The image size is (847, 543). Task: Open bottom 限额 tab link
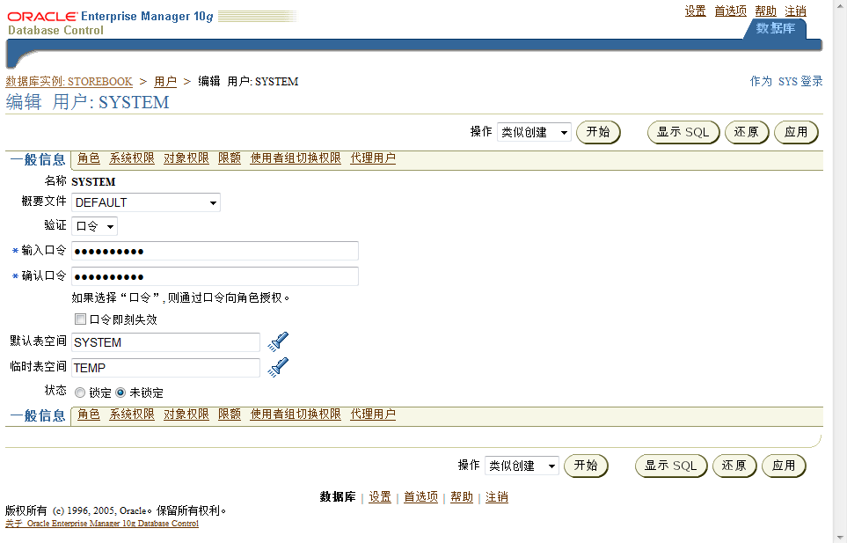230,415
